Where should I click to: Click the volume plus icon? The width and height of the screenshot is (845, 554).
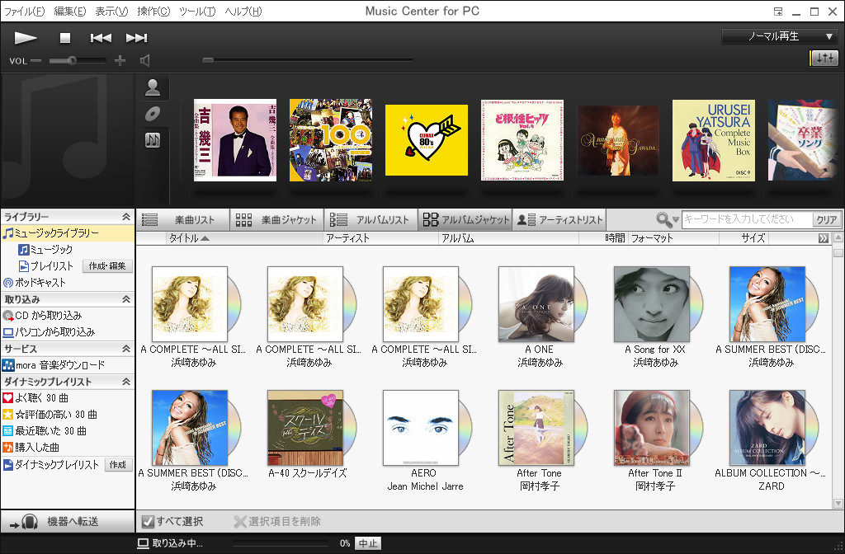120,60
